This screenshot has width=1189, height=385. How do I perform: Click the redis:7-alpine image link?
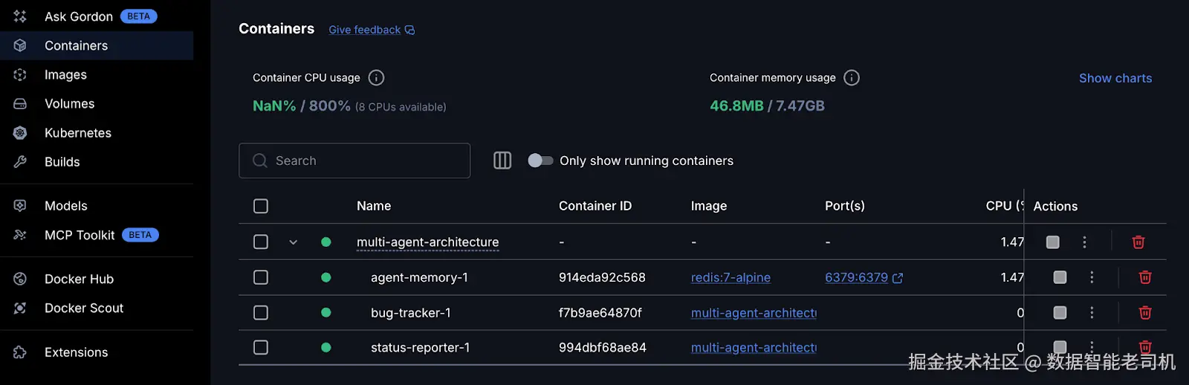click(730, 277)
